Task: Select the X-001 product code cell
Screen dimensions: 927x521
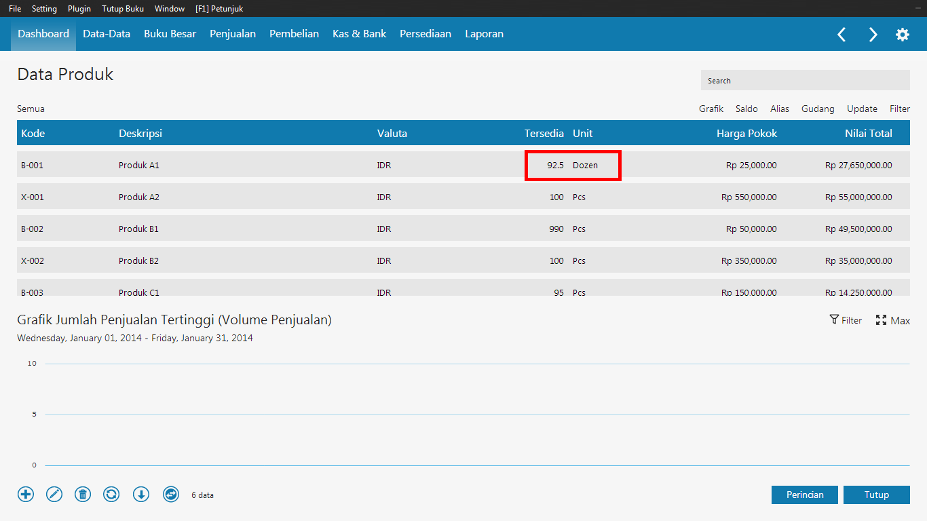Action: coord(32,197)
